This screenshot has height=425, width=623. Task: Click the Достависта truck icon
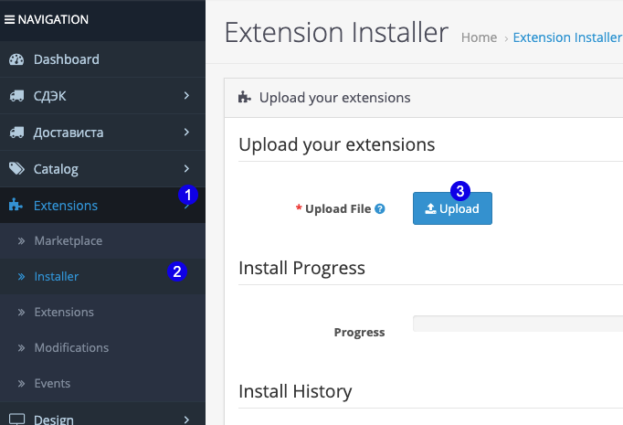coord(16,133)
